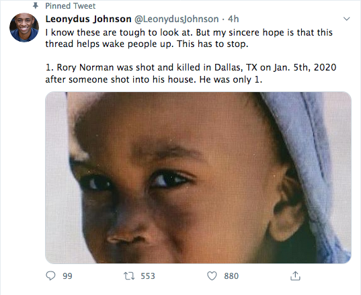Click the @LeonydusJohnson handle
The image size is (361, 295).
[176, 19]
